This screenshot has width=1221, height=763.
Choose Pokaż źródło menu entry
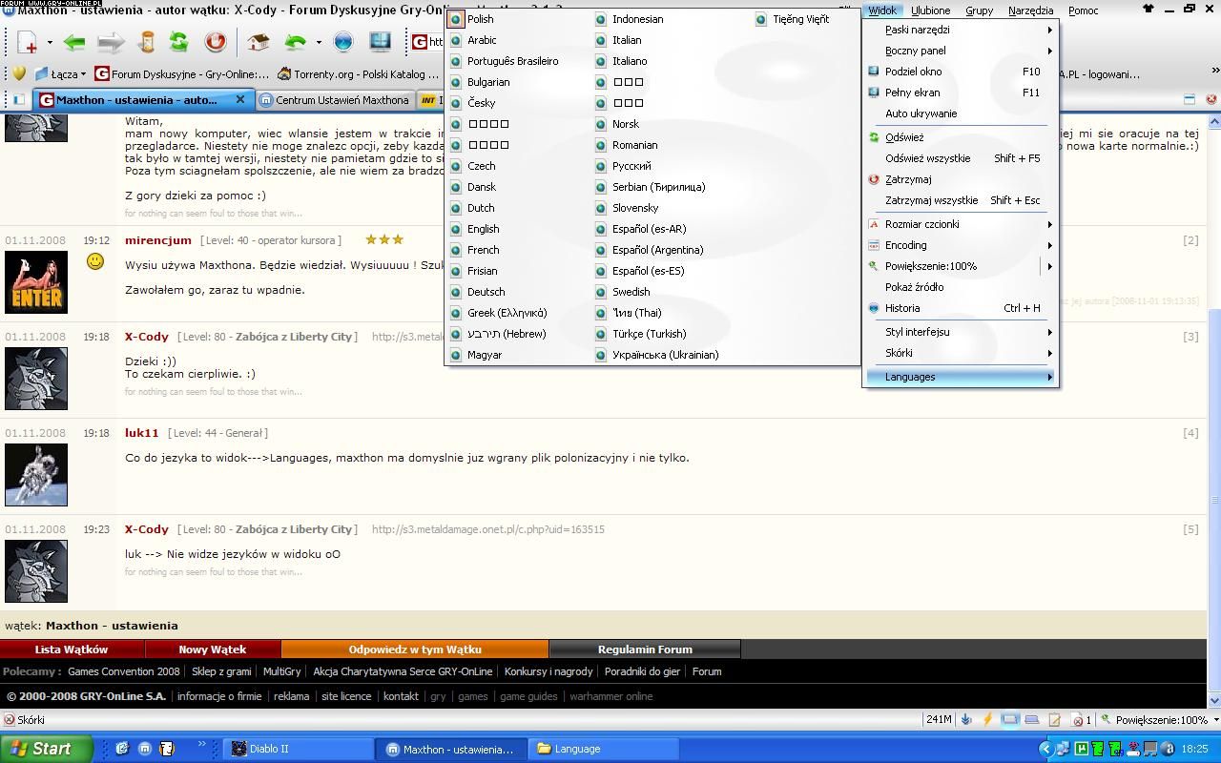[961, 287]
